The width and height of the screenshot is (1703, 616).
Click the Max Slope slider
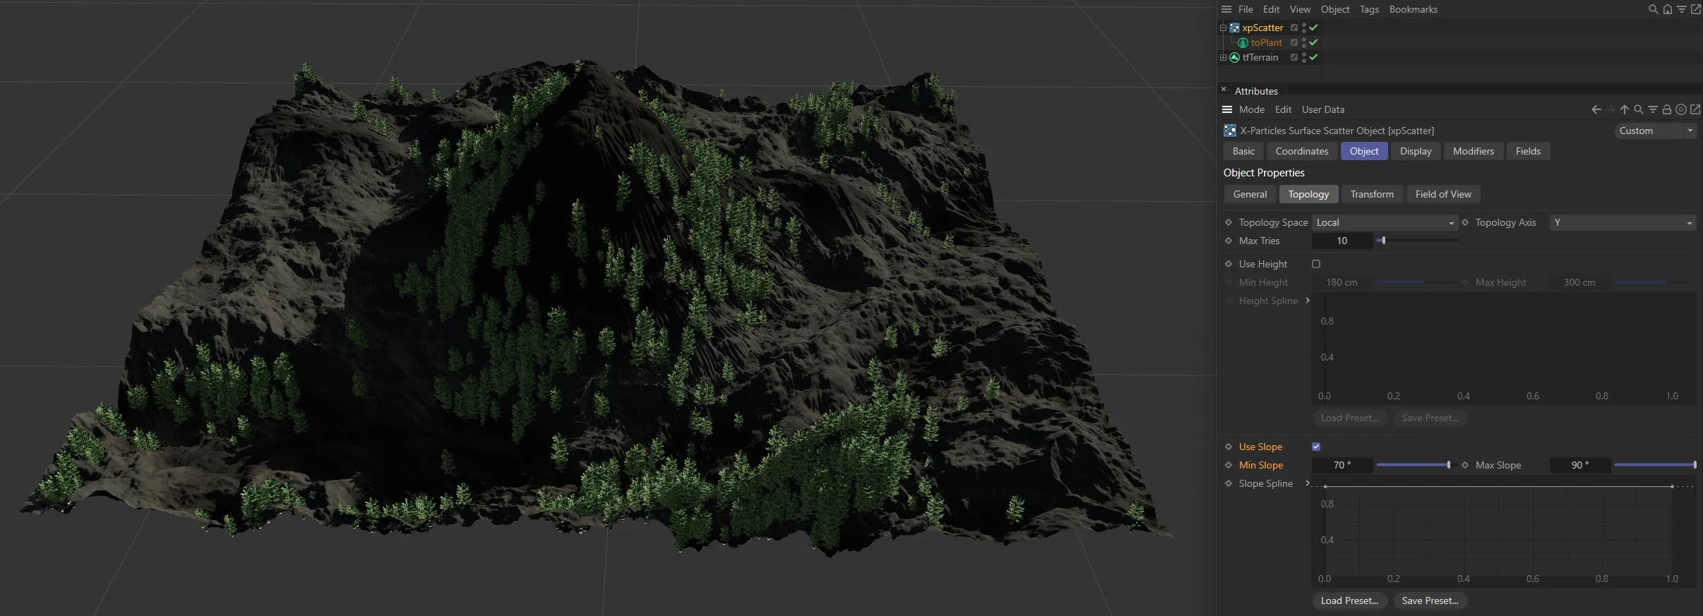(x=1655, y=465)
